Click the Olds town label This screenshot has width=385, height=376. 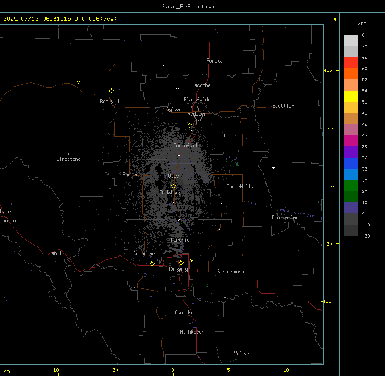(x=173, y=176)
